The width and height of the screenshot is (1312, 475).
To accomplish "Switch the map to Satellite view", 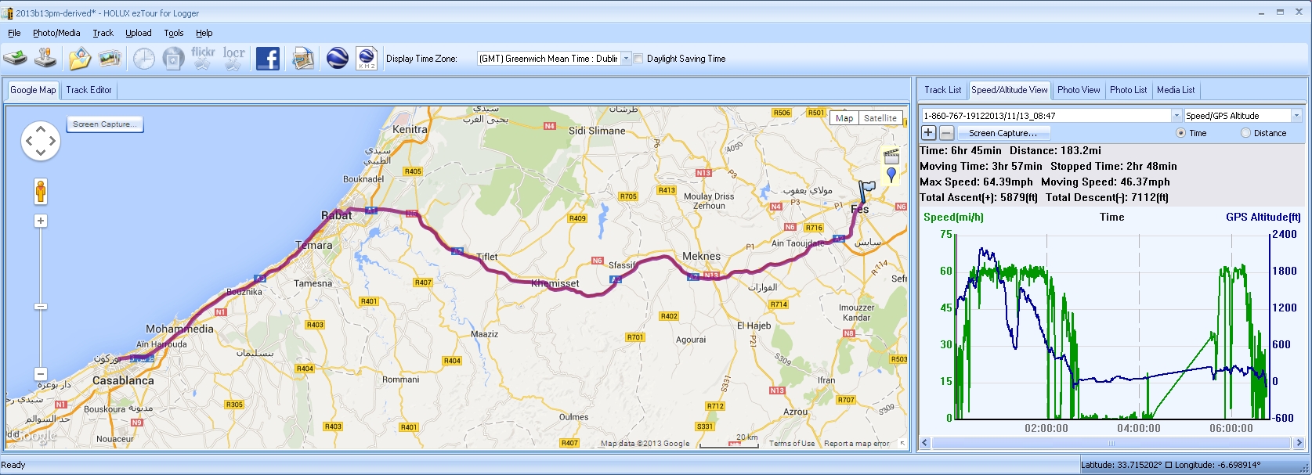I will tap(880, 118).
